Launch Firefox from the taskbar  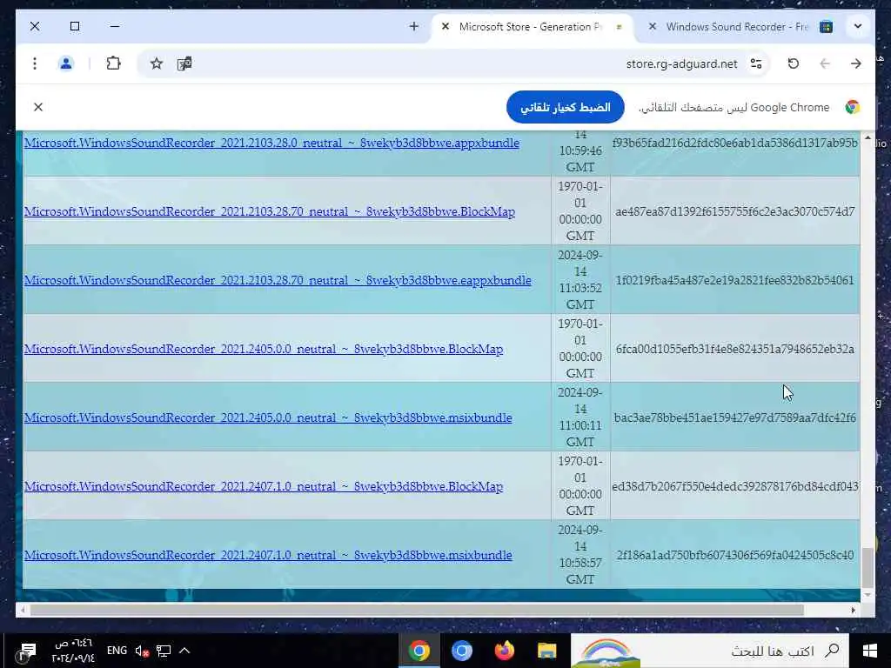point(504,651)
